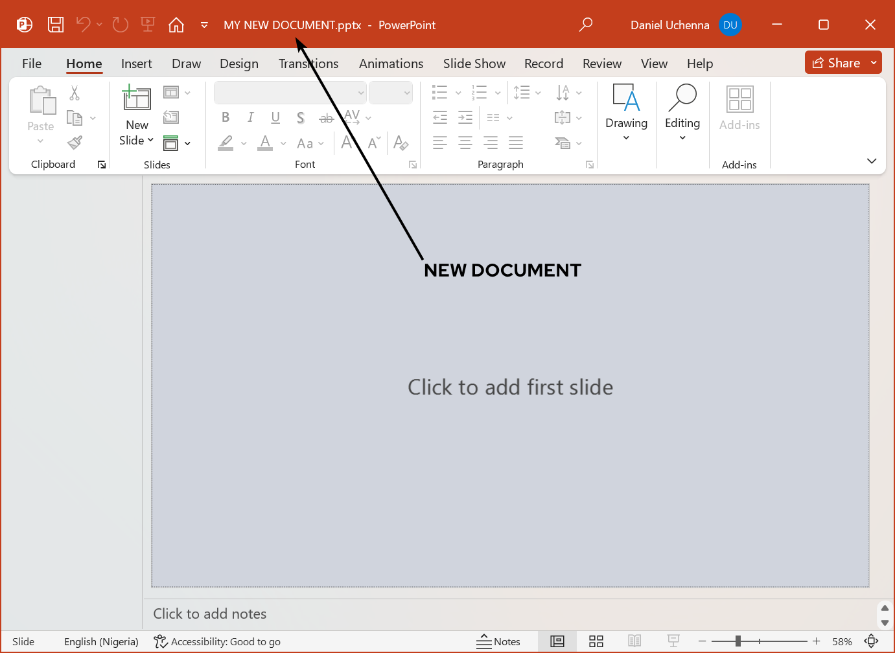Click the Home icon in quick access toolbar

[x=176, y=25]
